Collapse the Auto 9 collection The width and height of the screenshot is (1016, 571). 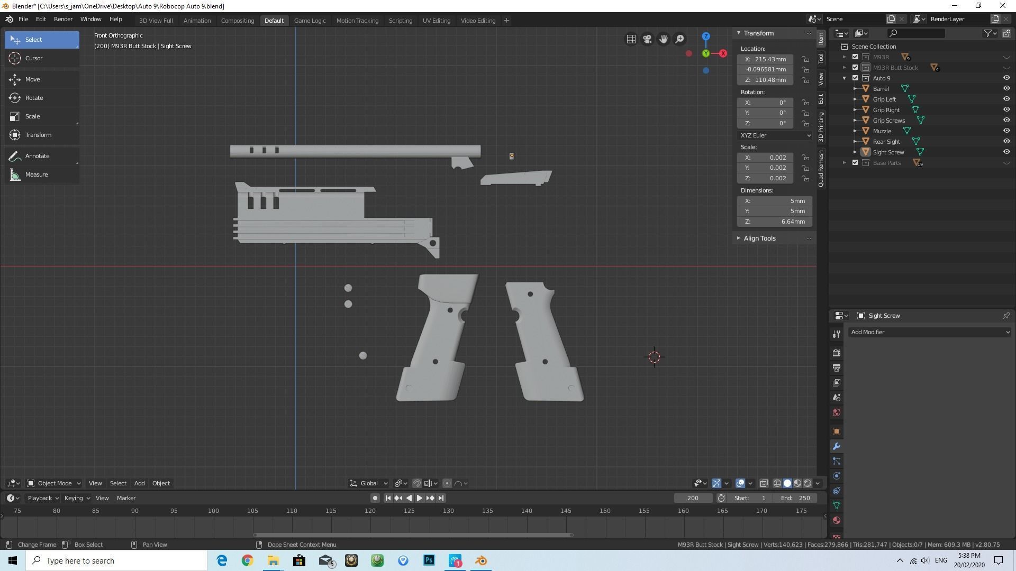[x=845, y=78]
